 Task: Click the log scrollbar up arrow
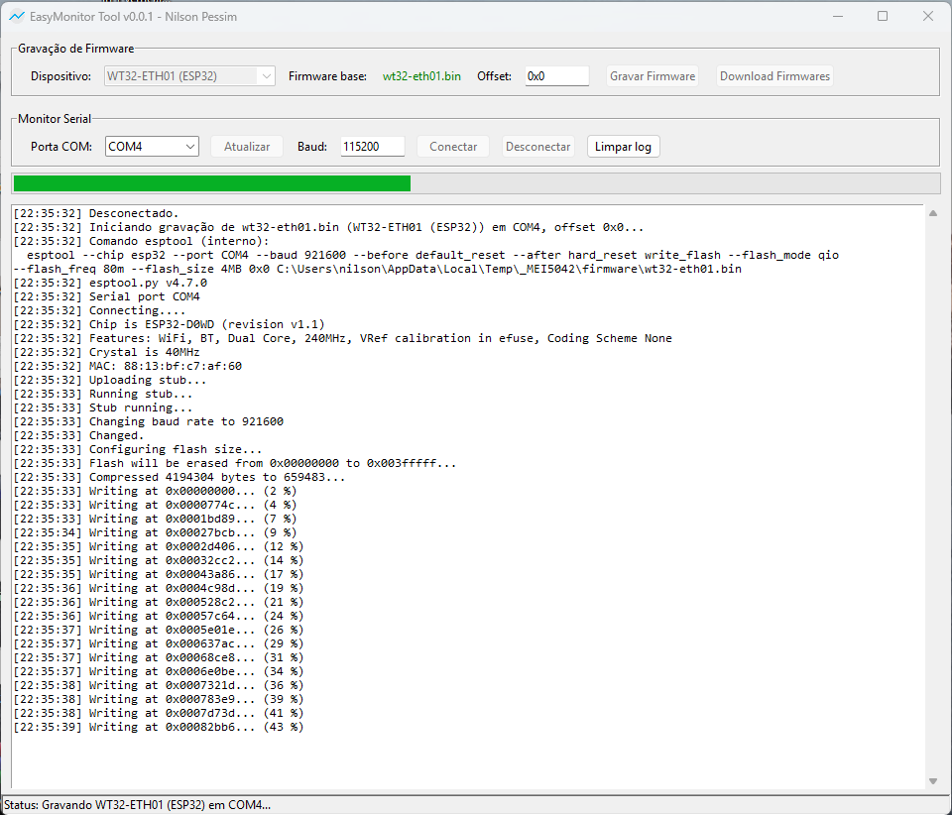[x=931, y=213]
